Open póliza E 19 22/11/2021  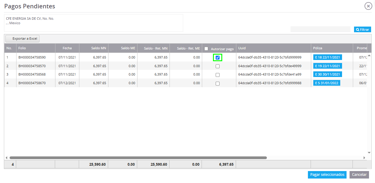pos(328,66)
